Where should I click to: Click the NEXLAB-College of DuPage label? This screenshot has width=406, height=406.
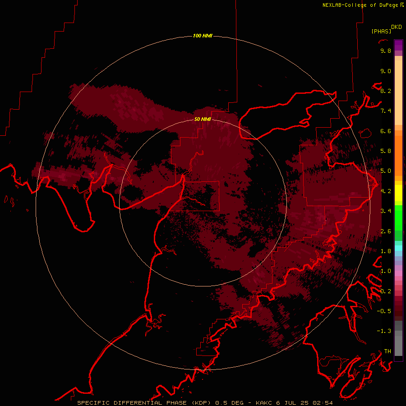[363, 5]
